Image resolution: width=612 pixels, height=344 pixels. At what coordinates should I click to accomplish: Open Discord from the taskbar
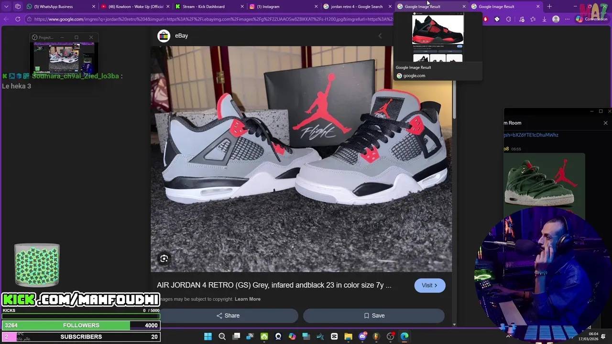pyautogui.click(x=362, y=336)
